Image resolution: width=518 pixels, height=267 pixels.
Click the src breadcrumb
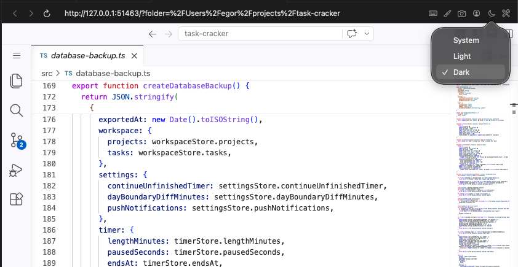47,73
